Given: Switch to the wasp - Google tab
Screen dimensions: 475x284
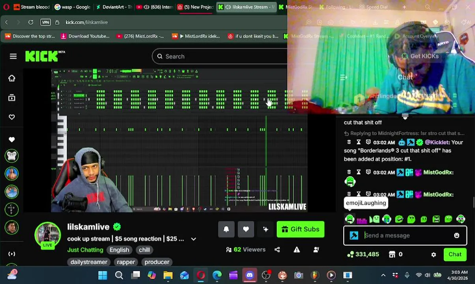Looking at the screenshot, I should click(x=73, y=7).
